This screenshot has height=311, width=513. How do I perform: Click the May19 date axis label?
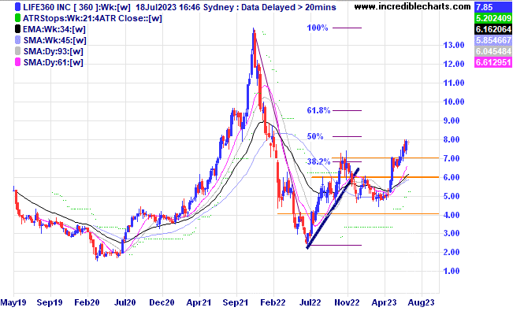pyautogui.click(x=13, y=302)
